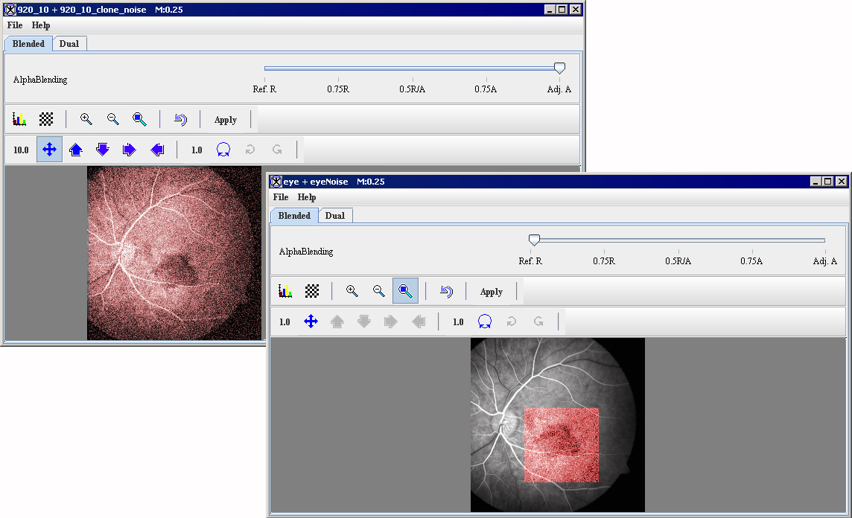852x518 pixels.
Task: Click the right arrow in 920_10 window
Action: (x=130, y=150)
